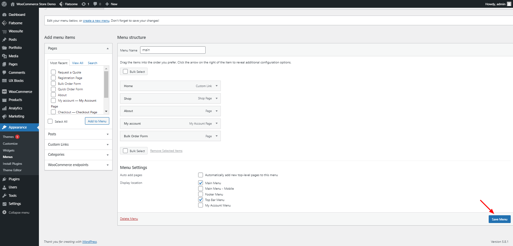Check the Registration Page checkbox
513x246 pixels.
point(54,78)
